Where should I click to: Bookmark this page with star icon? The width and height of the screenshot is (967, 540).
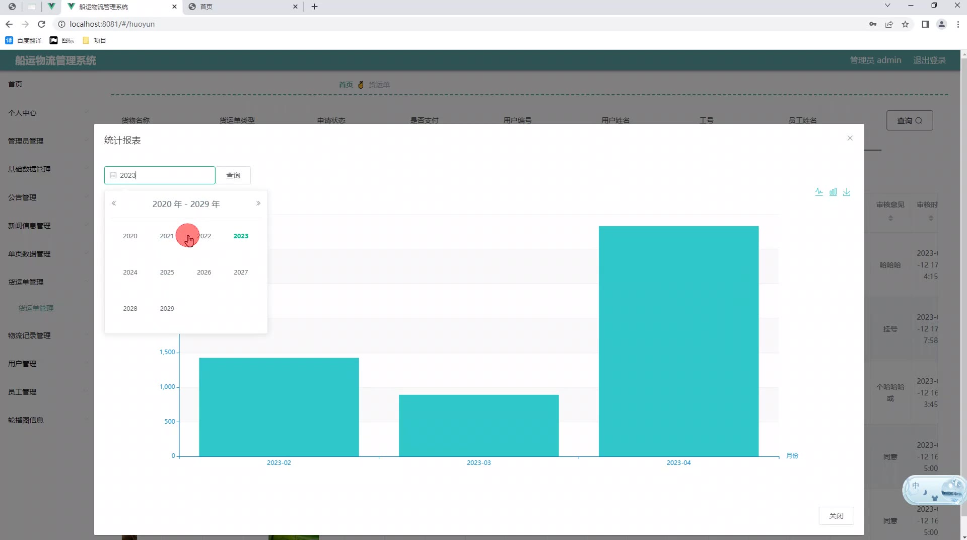pos(905,24)
